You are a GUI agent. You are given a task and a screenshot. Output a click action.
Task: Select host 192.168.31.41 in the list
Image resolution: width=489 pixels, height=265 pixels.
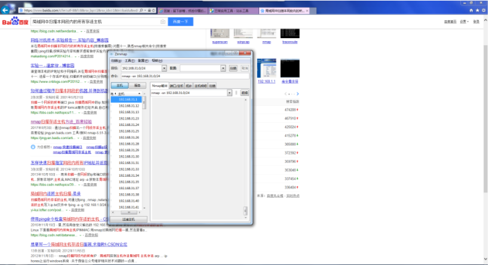pyautogui.click(x=127, y=207)
